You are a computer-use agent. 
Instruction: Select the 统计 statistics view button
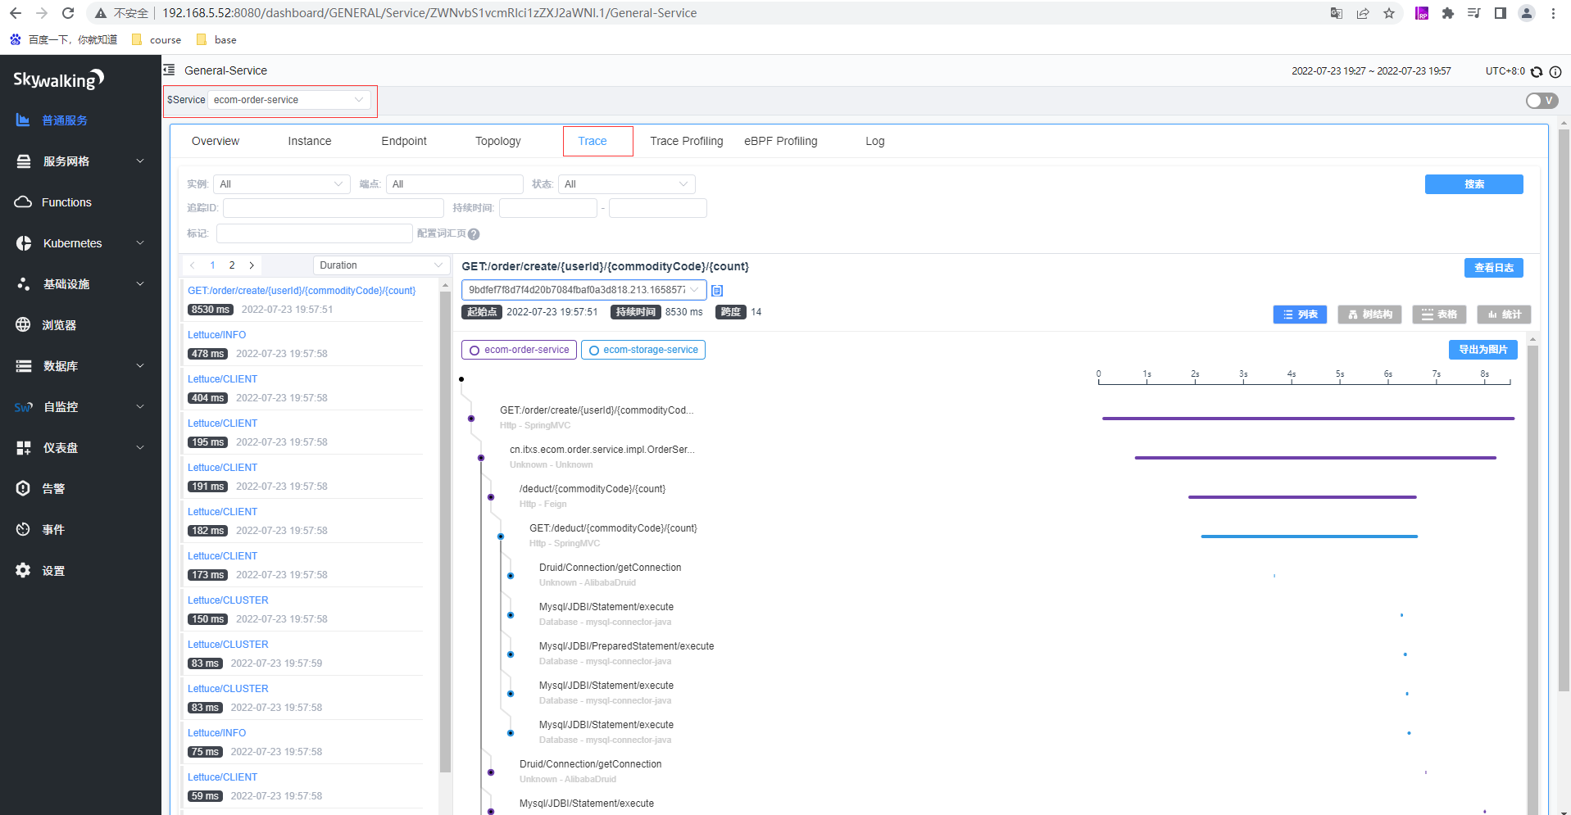[1504, 315]
